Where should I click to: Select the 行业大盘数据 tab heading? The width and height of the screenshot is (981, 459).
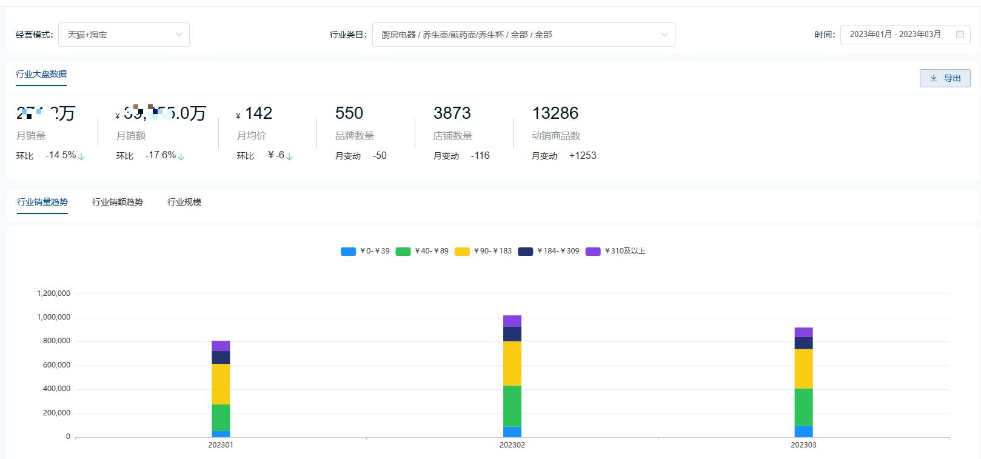coord(41,74)
